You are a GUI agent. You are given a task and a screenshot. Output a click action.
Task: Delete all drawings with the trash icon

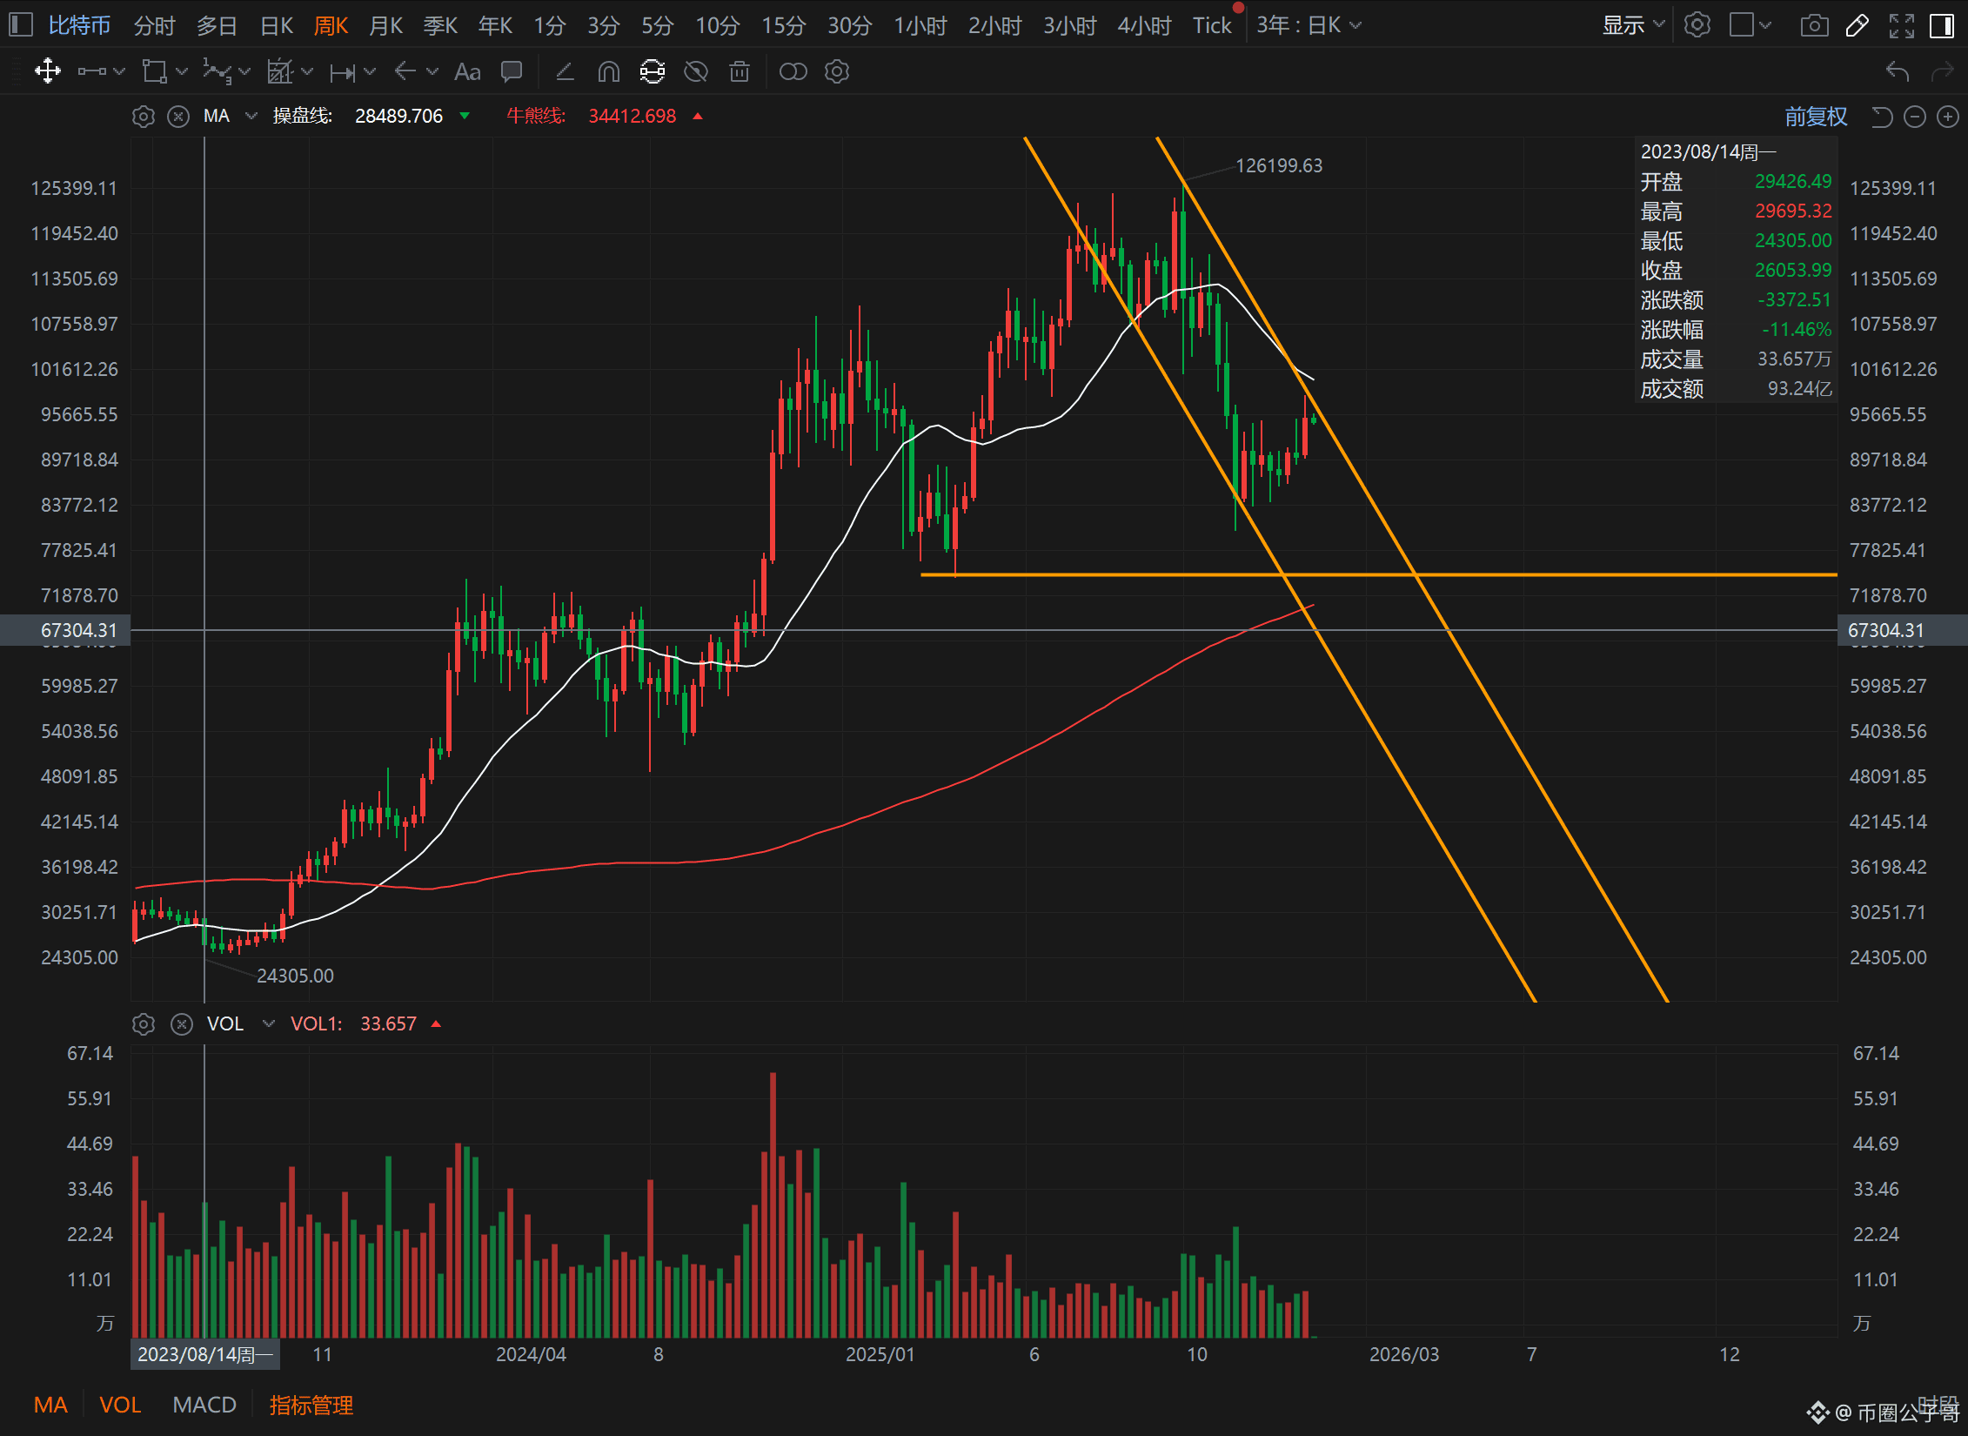point(739,71)
